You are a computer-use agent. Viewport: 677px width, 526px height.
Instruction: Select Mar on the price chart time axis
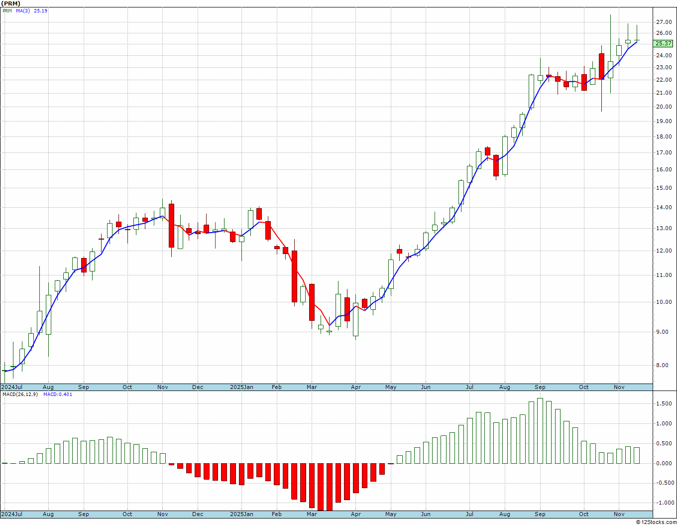click(312, 387)
